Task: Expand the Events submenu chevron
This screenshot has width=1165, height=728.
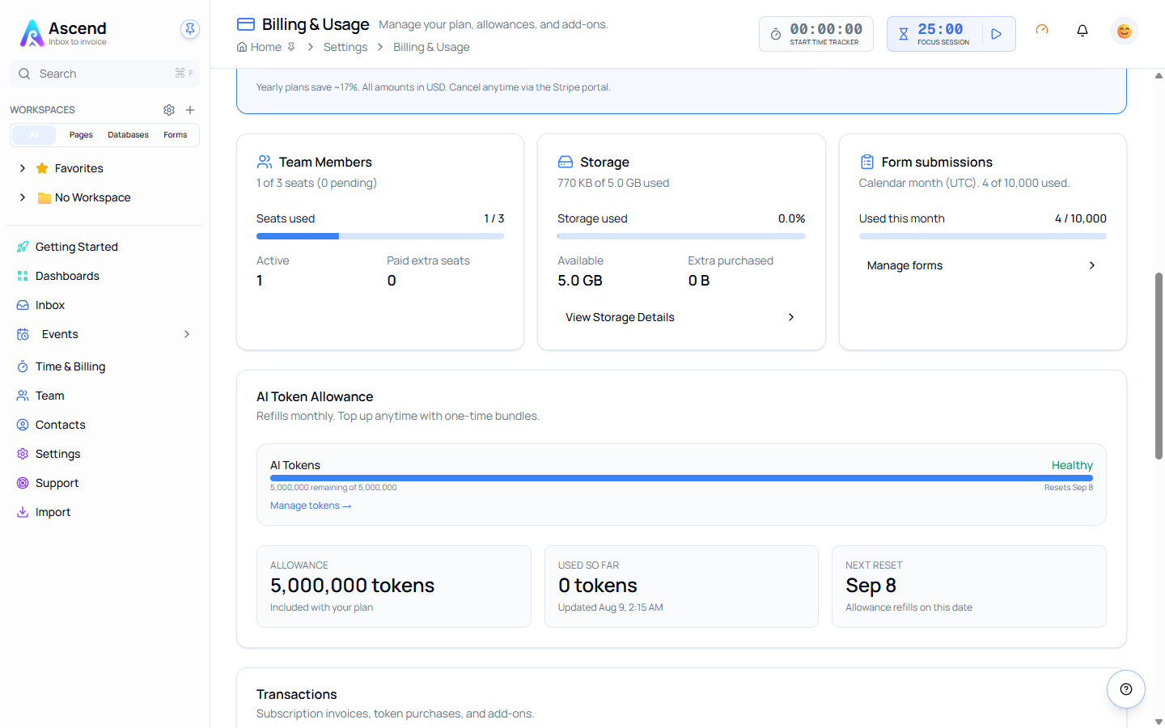Action: click(187, 334)
